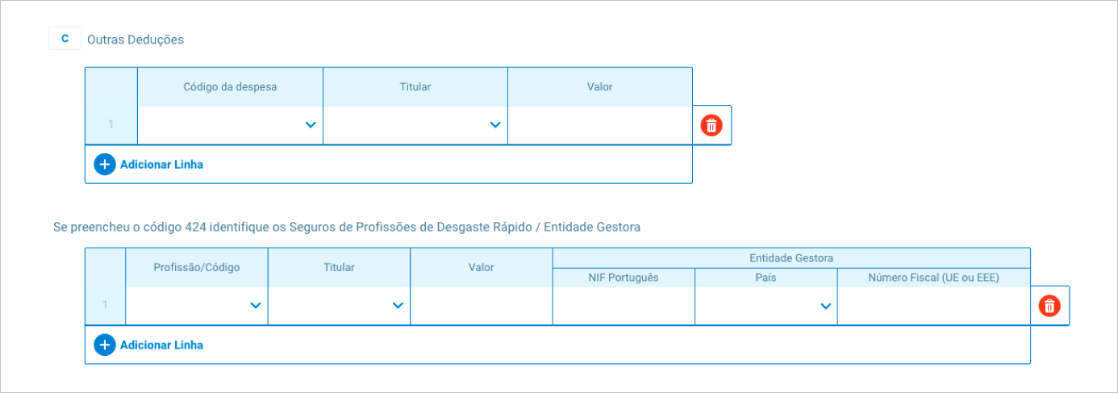Viewport: 1118px width, 393px height.
Task: Delete the row in Outras Deduções table
Action: click(x=711, y=125)
